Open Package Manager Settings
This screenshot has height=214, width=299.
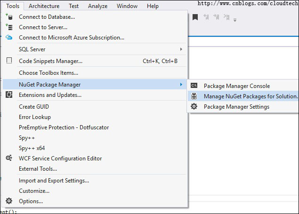point(243,107)
